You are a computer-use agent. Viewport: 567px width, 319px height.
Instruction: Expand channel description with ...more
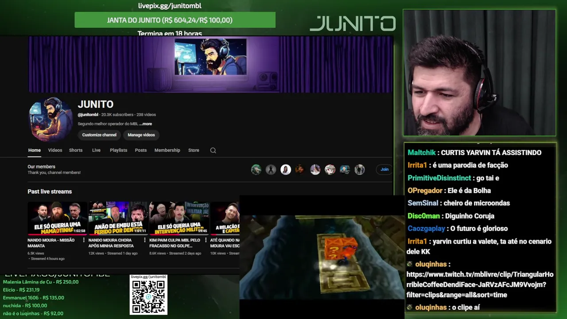pos(146,124)
